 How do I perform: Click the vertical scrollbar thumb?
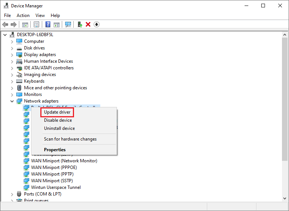pyautogui.click(x=285, y=99)
